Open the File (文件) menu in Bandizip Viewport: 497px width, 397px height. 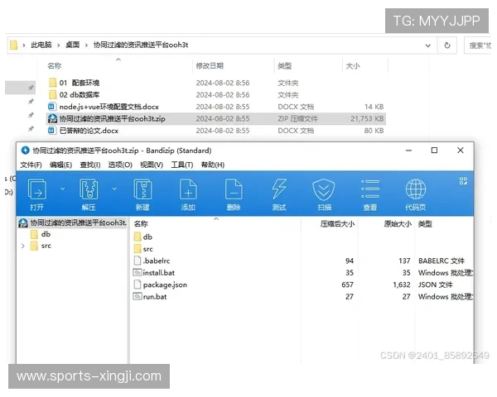coord(31,165)
